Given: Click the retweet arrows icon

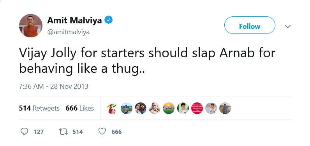Looking at the screenshot, I should click(x=63, y=132).
